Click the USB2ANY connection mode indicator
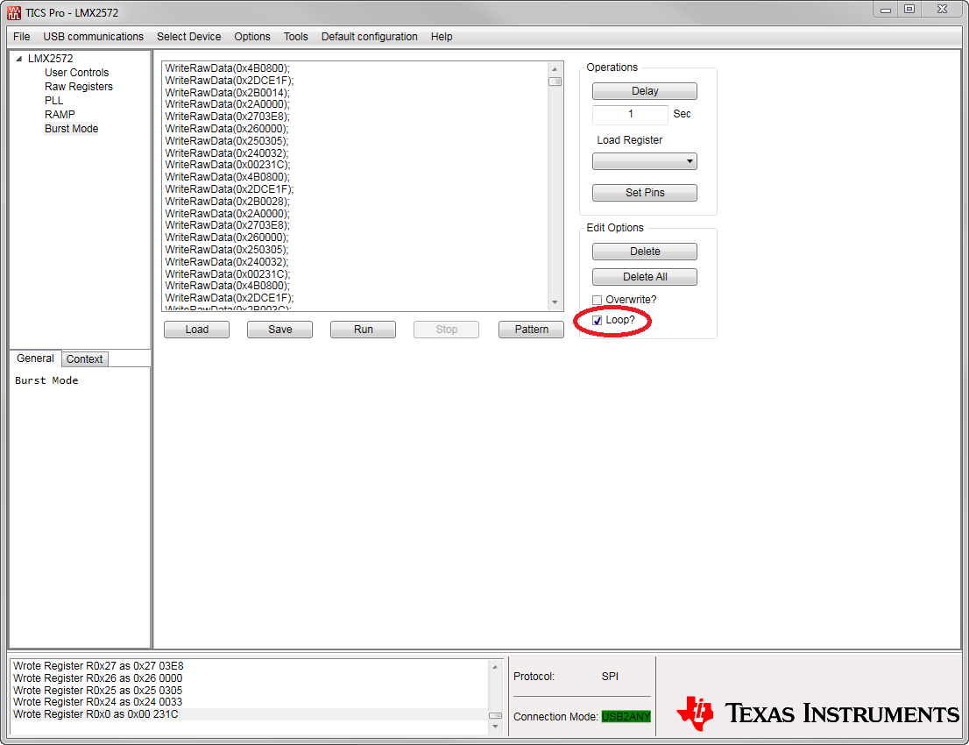 626,717
